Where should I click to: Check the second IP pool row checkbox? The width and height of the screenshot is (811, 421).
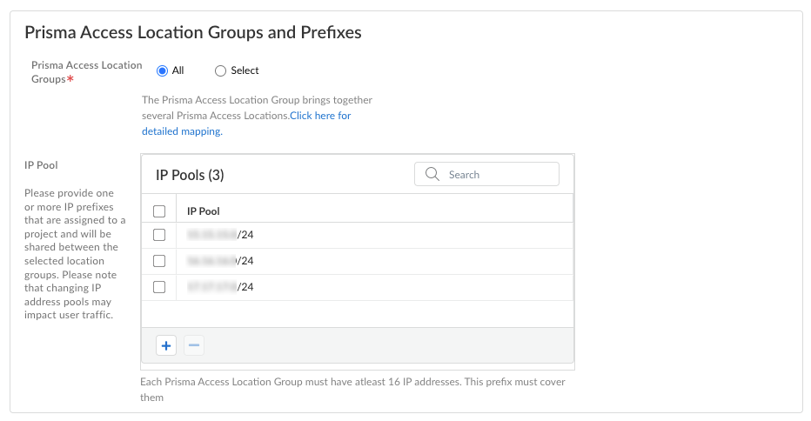coord(159,261)
